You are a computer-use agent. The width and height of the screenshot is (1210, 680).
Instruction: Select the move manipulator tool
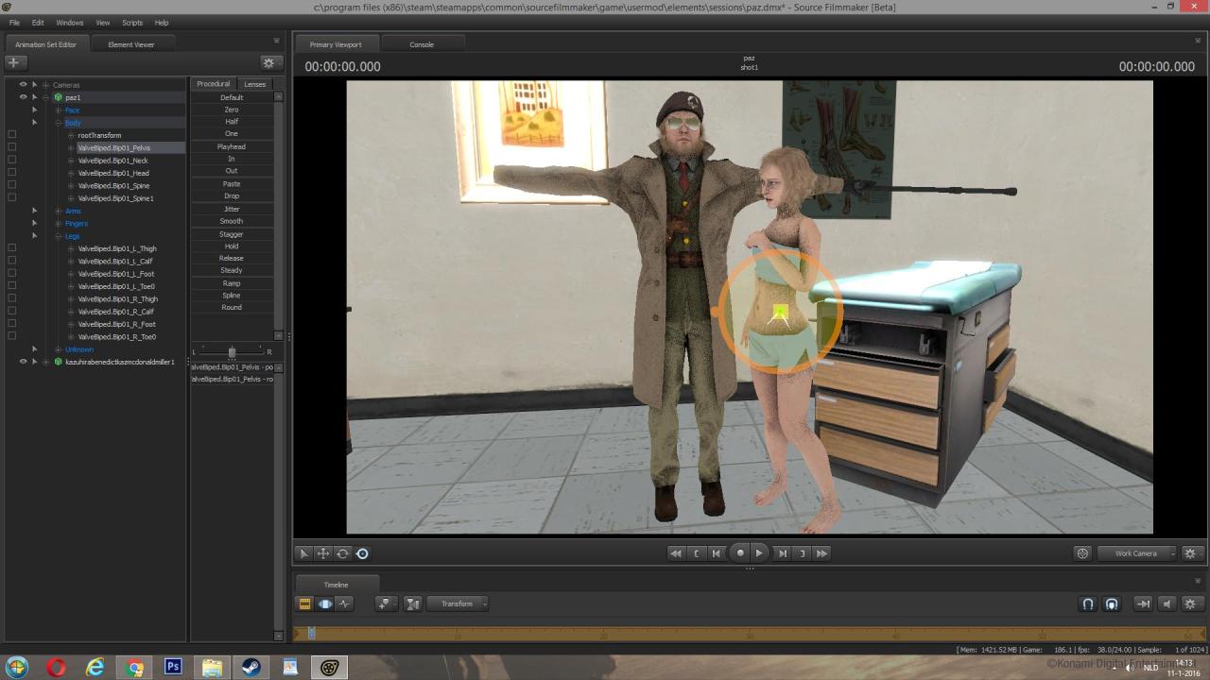(323, 553)
